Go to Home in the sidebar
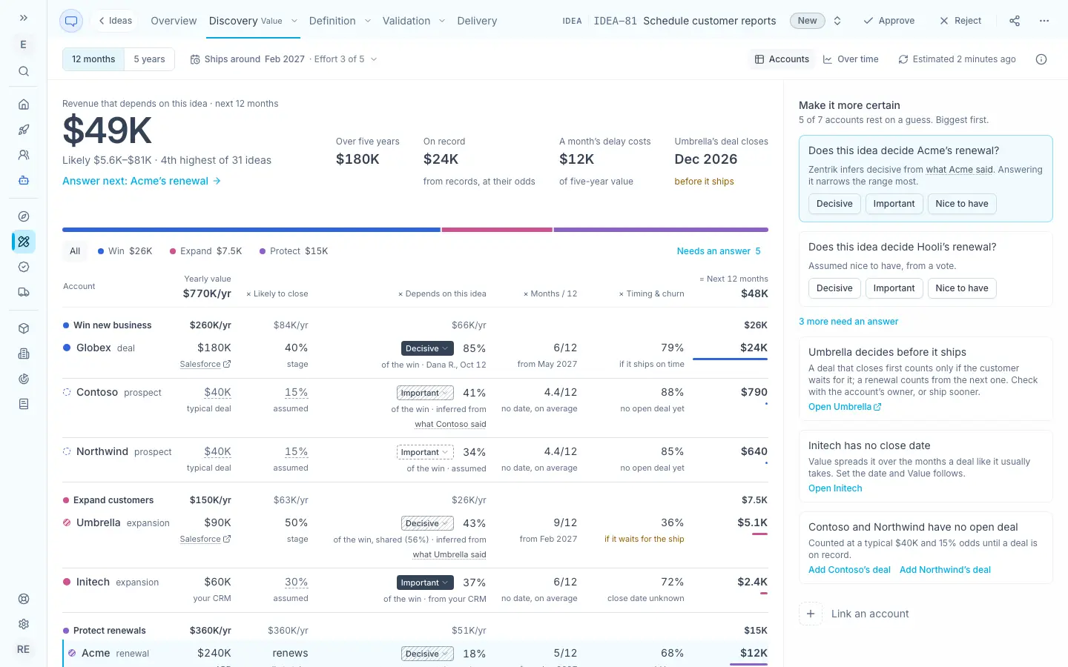The image size is (1068, 667). tap(24, 104)
